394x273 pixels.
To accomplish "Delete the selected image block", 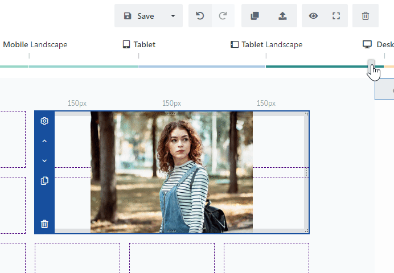I will [44, 224].
